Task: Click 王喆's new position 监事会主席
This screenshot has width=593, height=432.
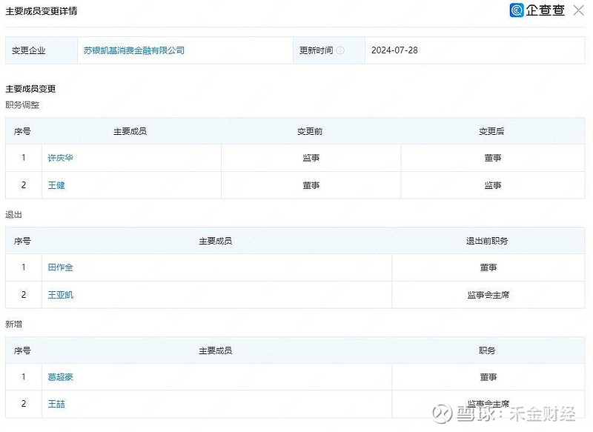Action: click(x=488, y=404)
